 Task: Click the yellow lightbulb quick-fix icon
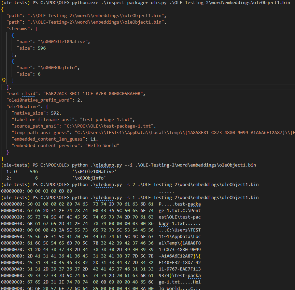pos(4,80)
